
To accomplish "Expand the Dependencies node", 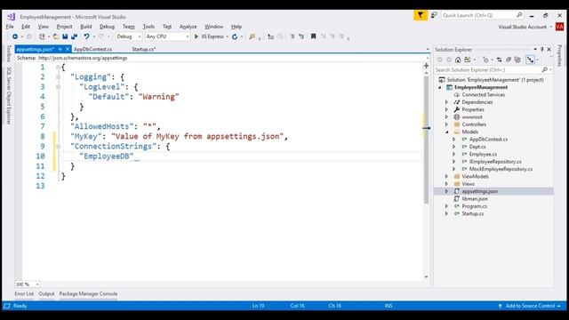I will click(x=446, y=102).
